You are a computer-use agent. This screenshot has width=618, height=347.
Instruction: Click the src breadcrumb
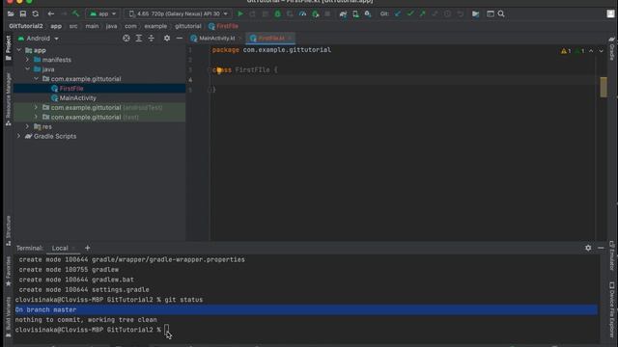point(73,26)
